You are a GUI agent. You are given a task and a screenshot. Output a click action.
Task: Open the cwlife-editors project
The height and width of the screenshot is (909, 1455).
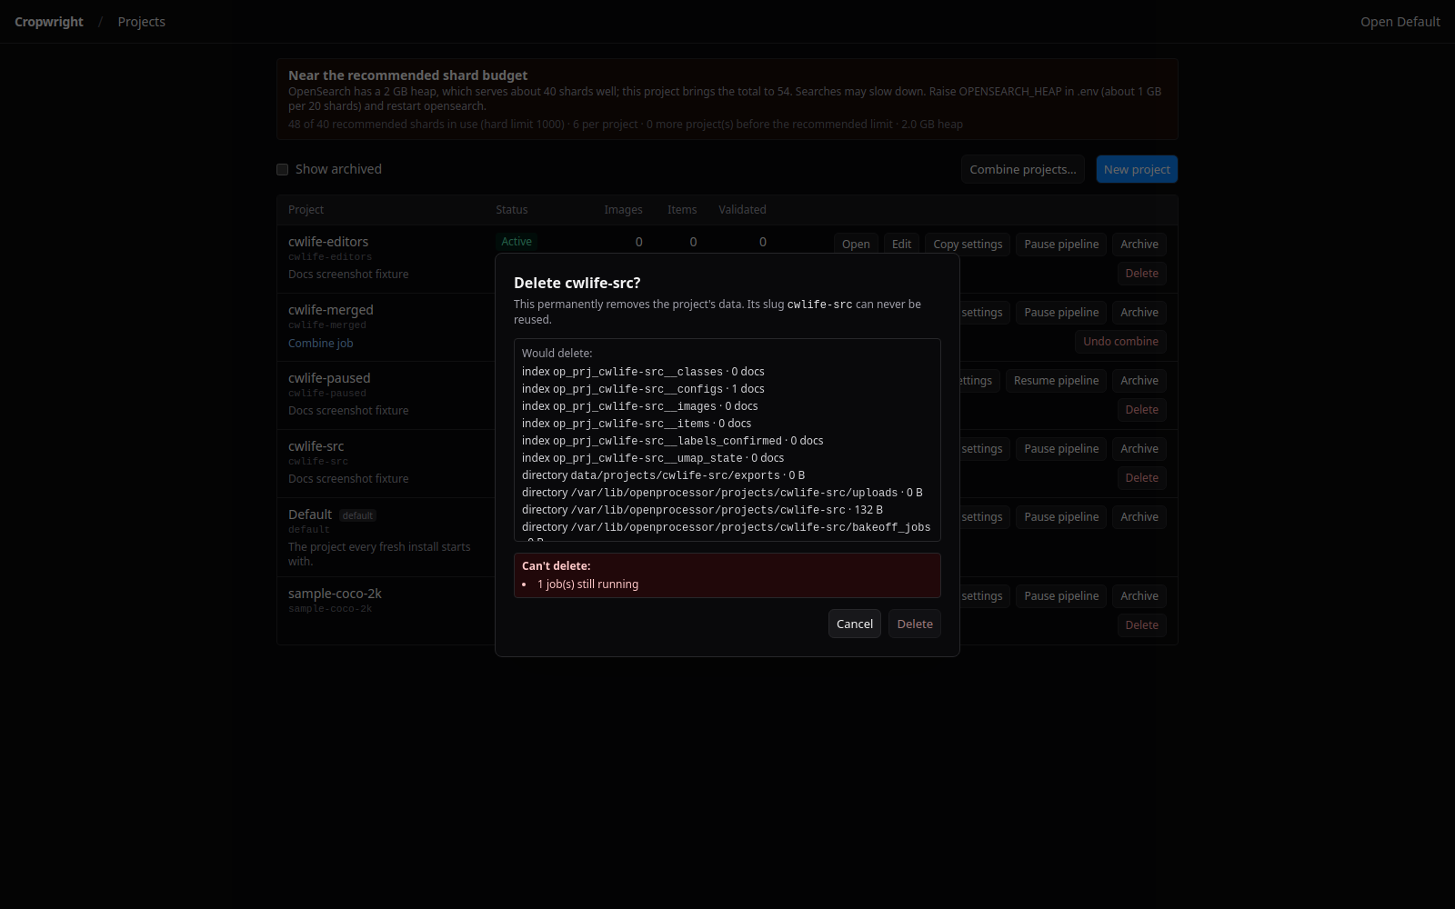point(856,244)
